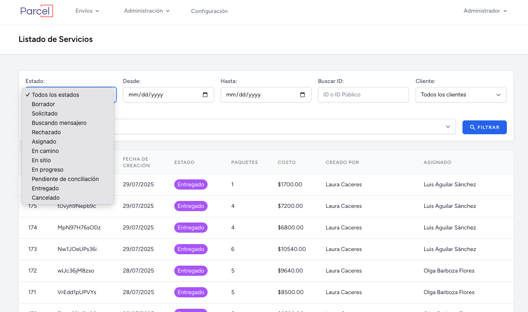Image resolution: width=528 pixels, height=312 pixels.
Task: Select the Cancelado state option
Action: (x=46, y=198)
